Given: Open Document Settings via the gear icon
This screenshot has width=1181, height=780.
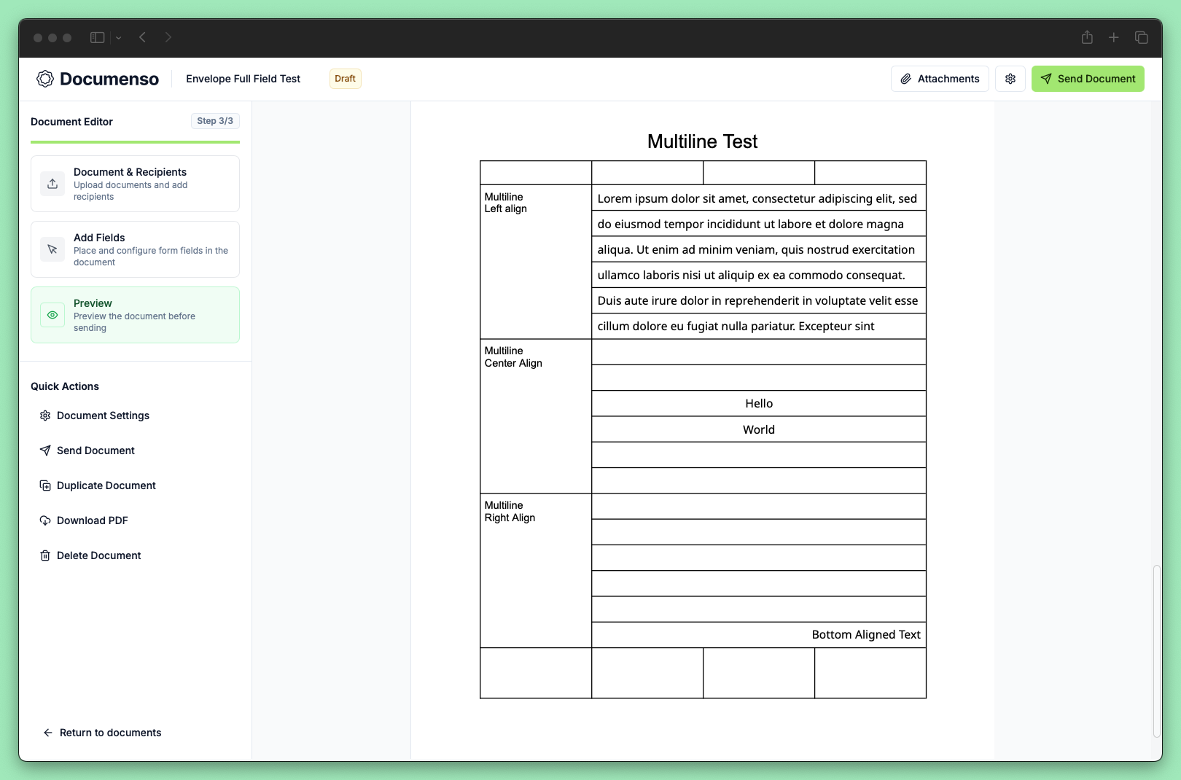Looking at the screenshot, I should coord(45,415).
